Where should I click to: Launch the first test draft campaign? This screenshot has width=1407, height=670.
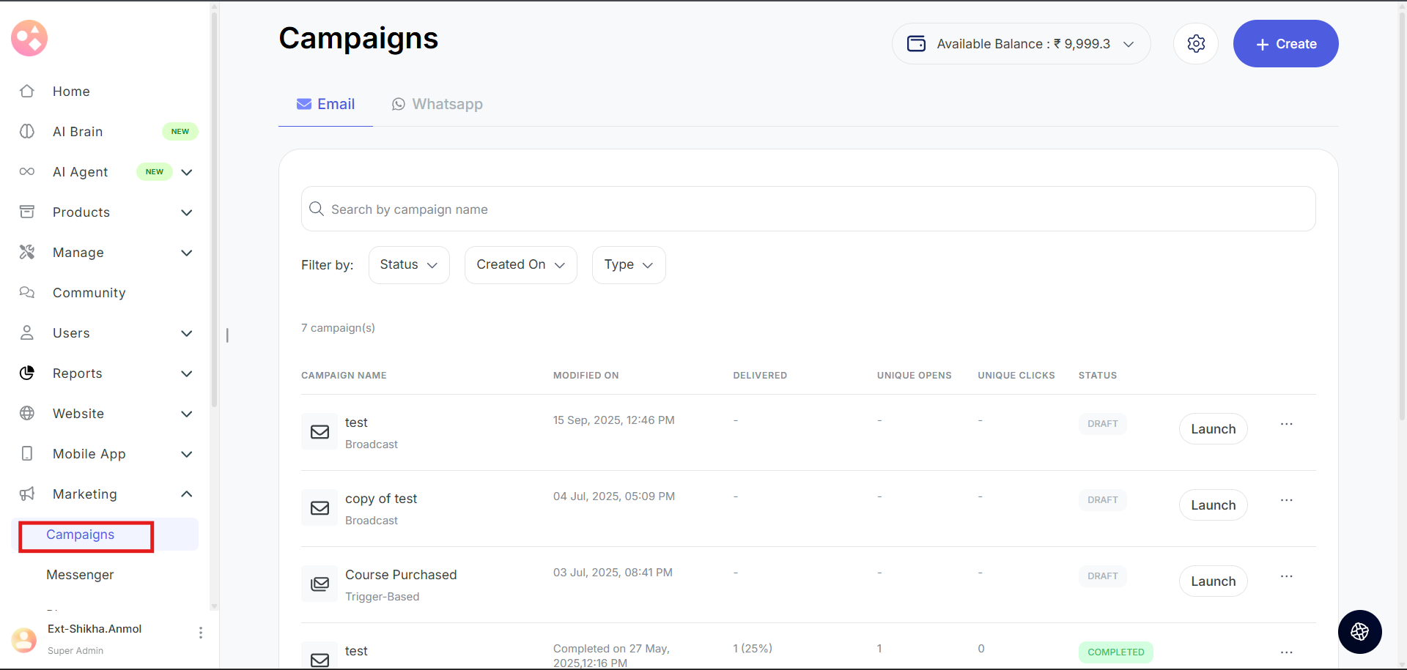click(1213, 429)
